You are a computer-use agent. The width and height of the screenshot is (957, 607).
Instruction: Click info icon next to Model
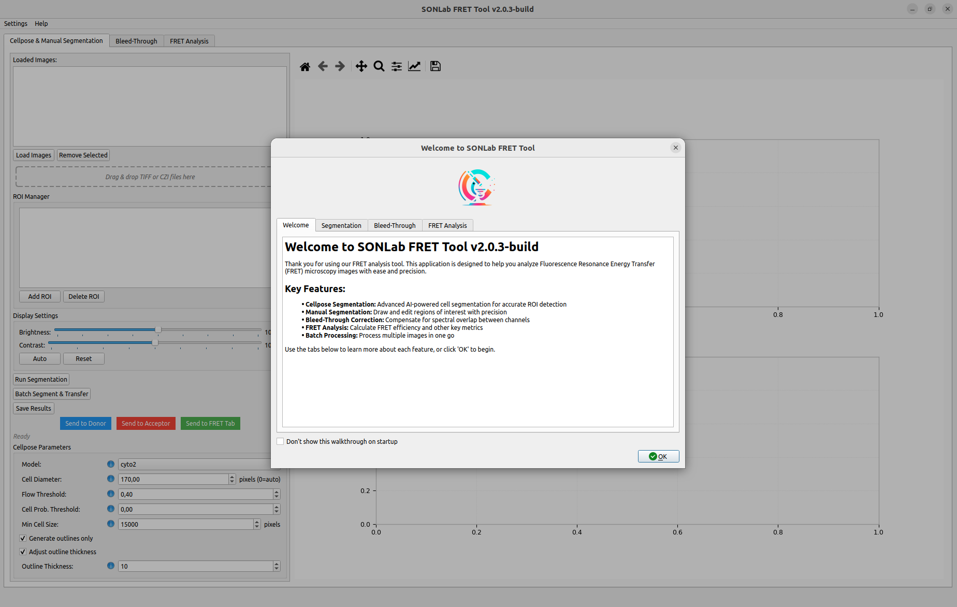tap(111, 464)
